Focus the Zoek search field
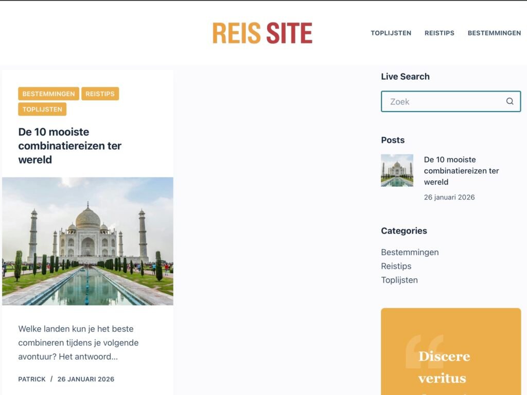The height and width of the screenshot is (395, 527). (451, 101)
